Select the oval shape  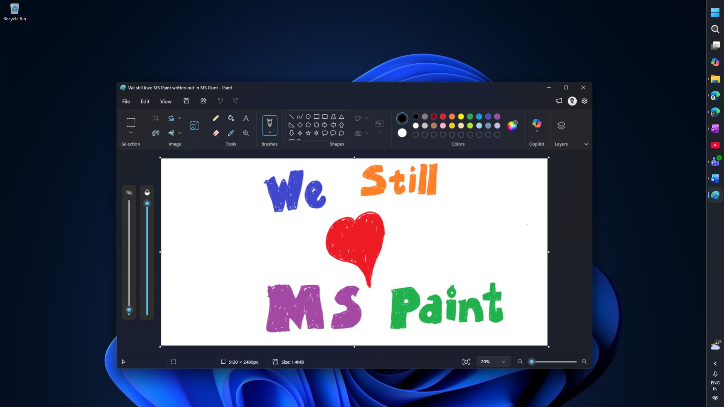point(308,117)
